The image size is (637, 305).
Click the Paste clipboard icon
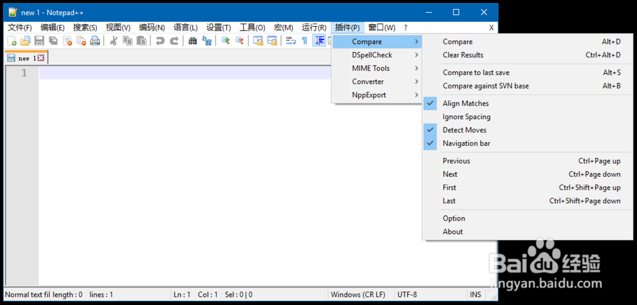(x=141, y=40)
